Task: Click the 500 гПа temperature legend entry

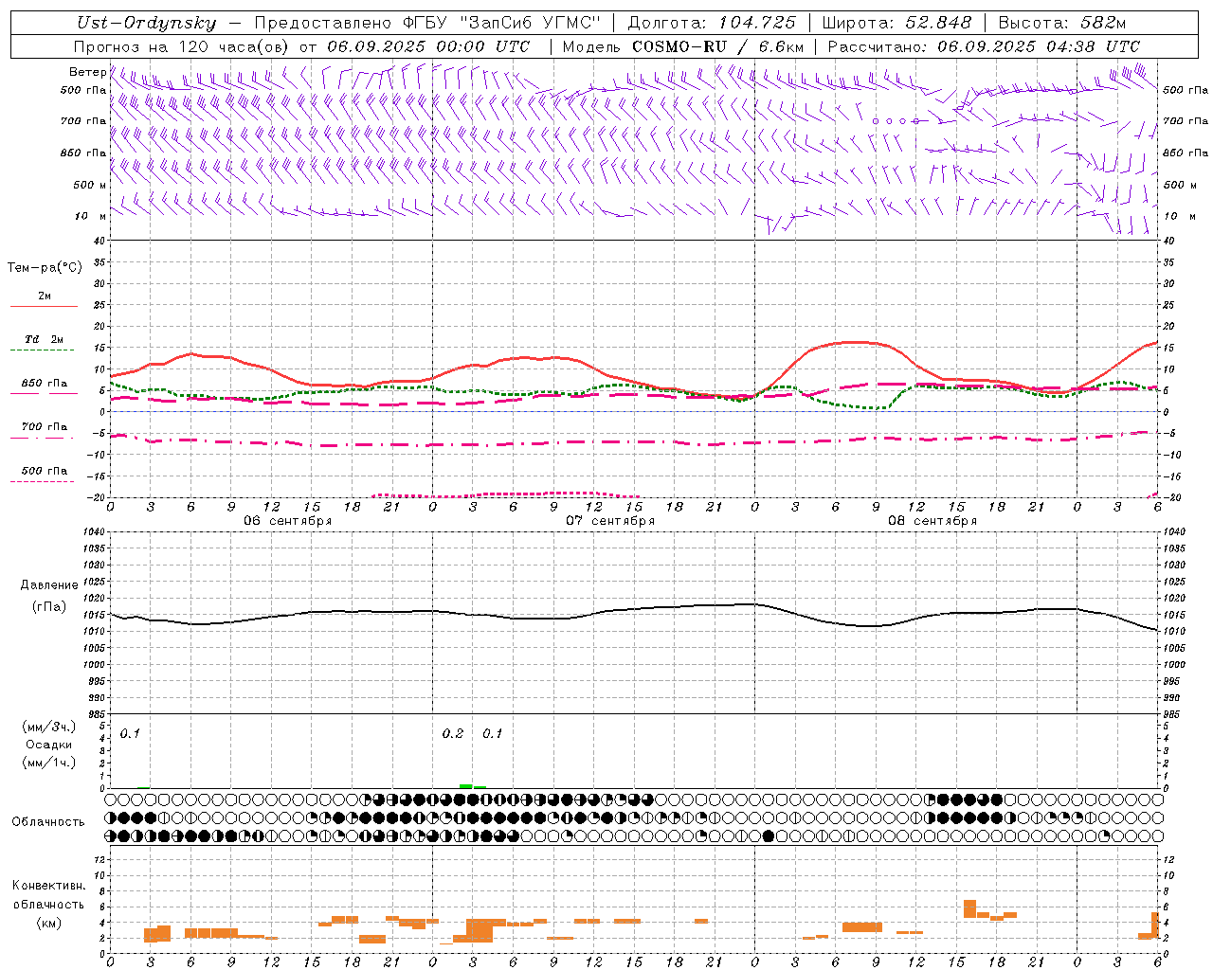Action: [45, 471]
